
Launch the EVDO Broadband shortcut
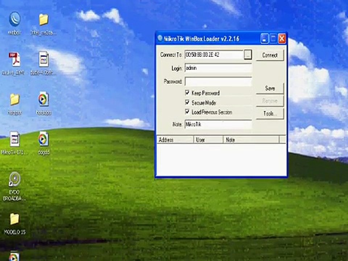point(14,179)
